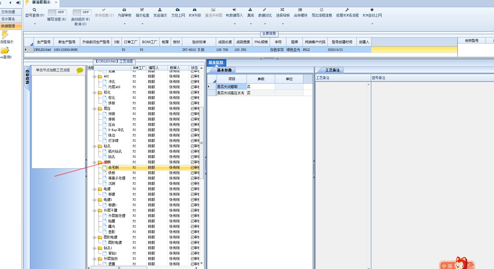Click the 型号查询 search icon
This screenshot has height=269, width=494.
tap(34, 10)
